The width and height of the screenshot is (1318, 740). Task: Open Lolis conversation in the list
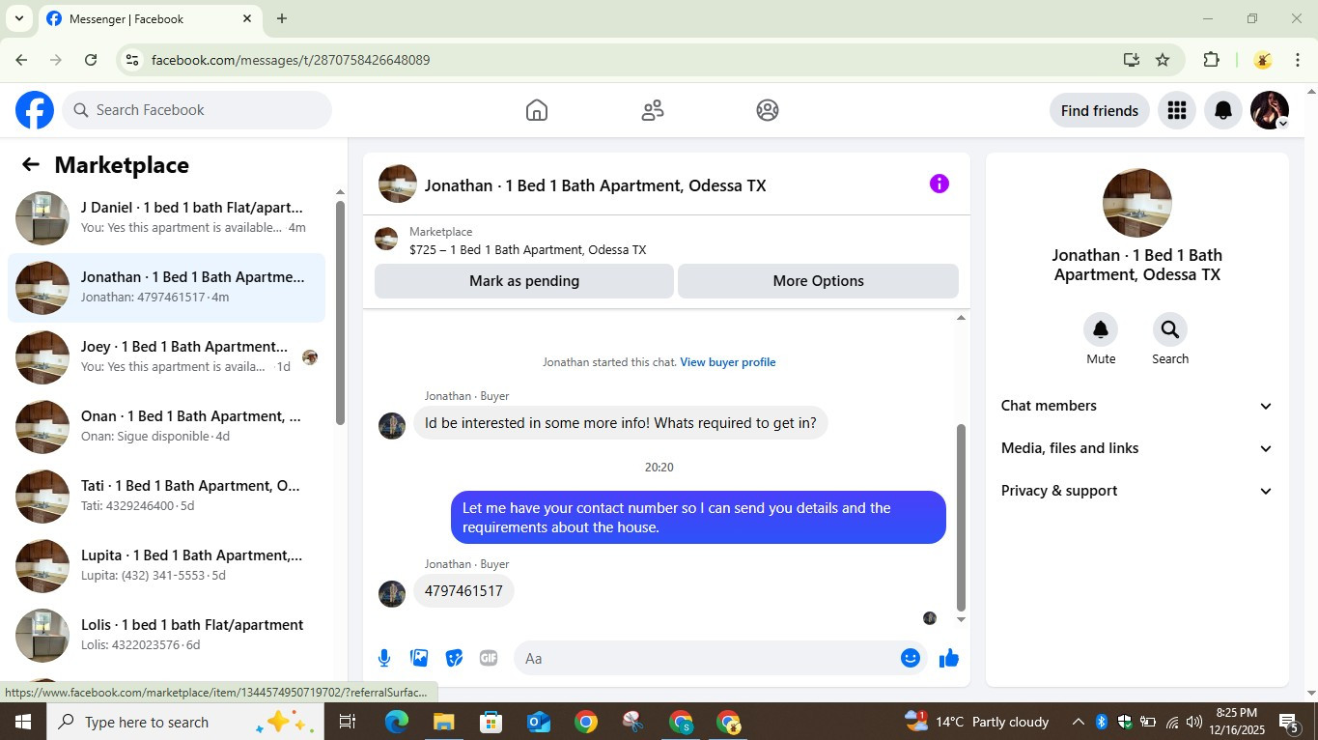tap(166, 636)
